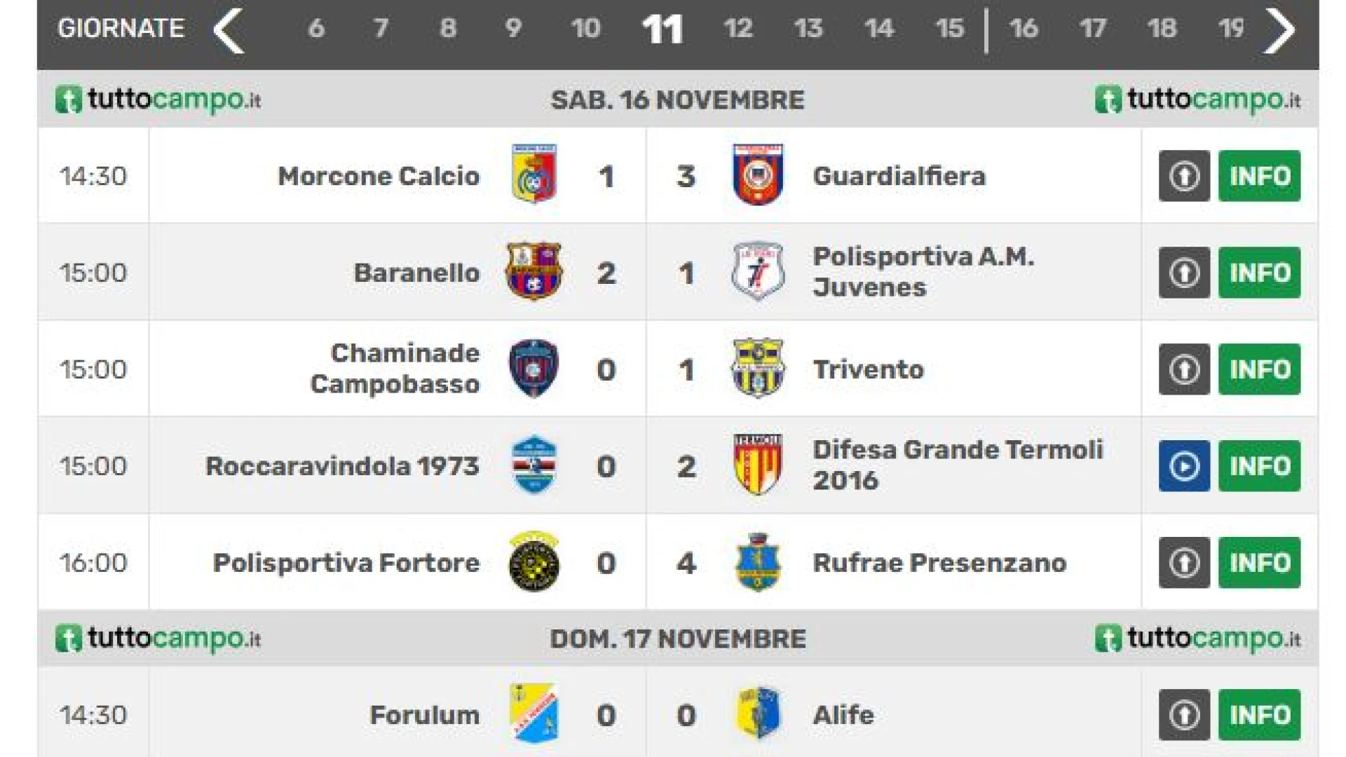Click the Guardialfiera team crest

click(x=758, y=175)
